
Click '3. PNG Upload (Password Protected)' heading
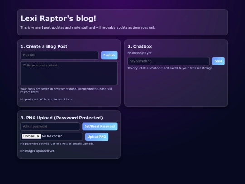tap(62, 118)
